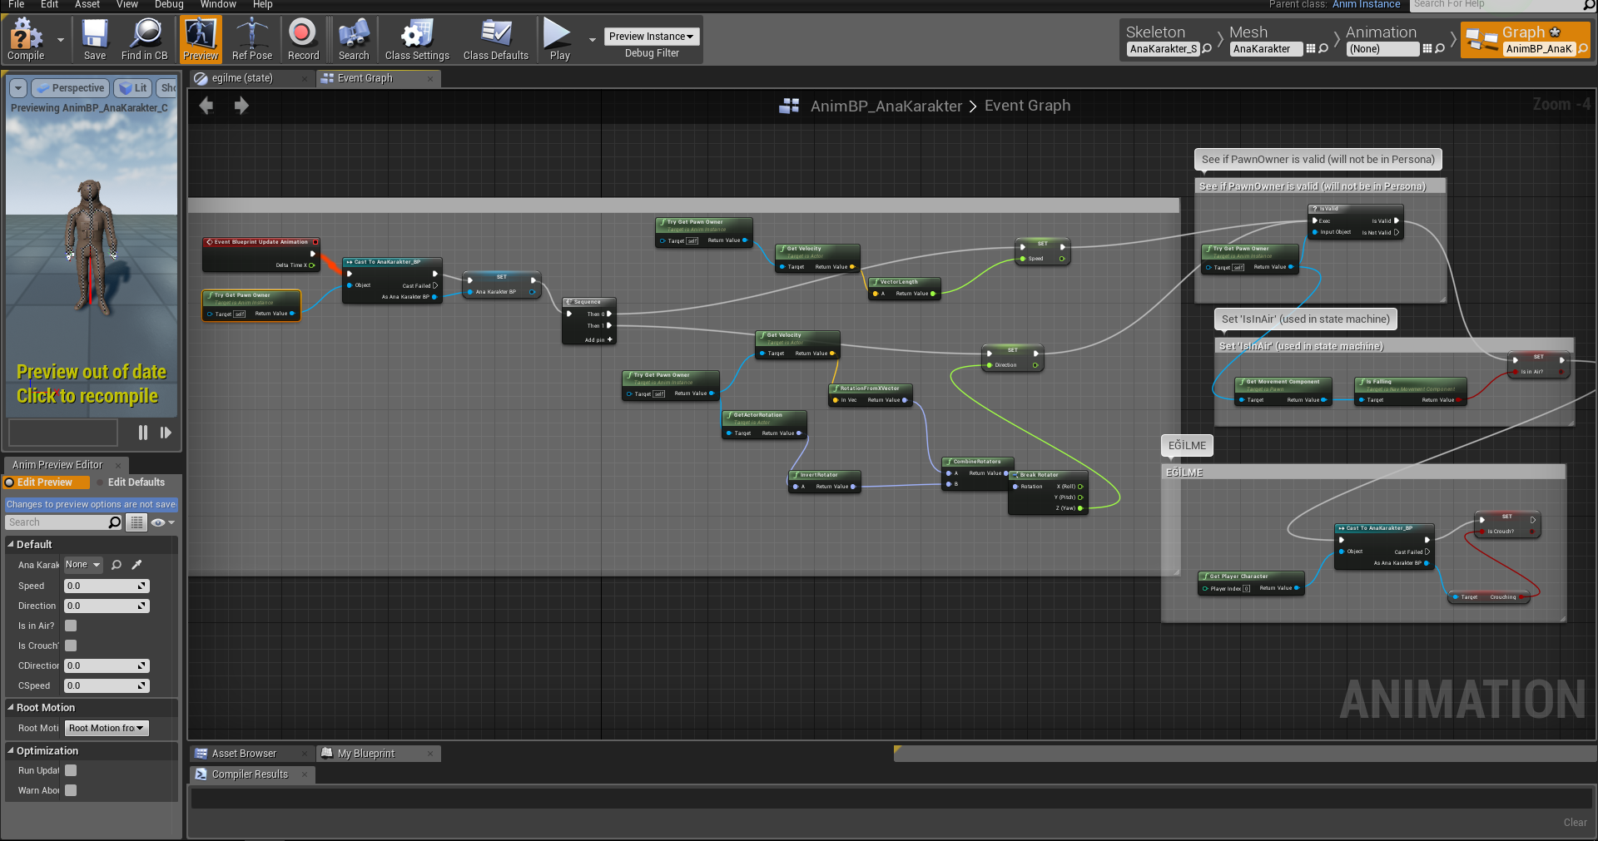Open the Perspective view dropdown
The width and height of the screenshot is (1598, 841).
point(70,87)
